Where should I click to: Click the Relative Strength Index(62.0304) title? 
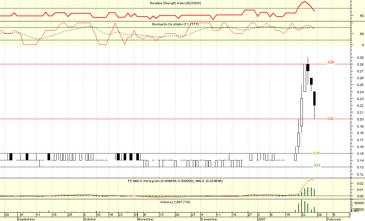(175, 3)
